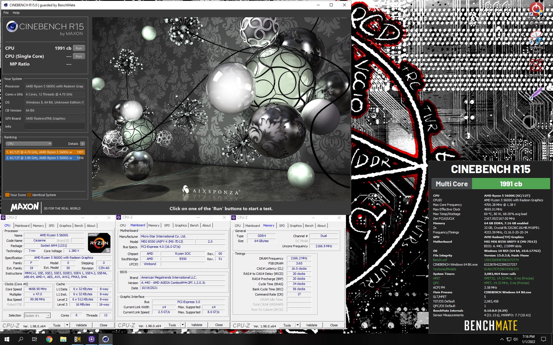Viewport: 553px width, 345px height.
Task: Click Tools button in first CPU-Z window
Action: point(57,325)
